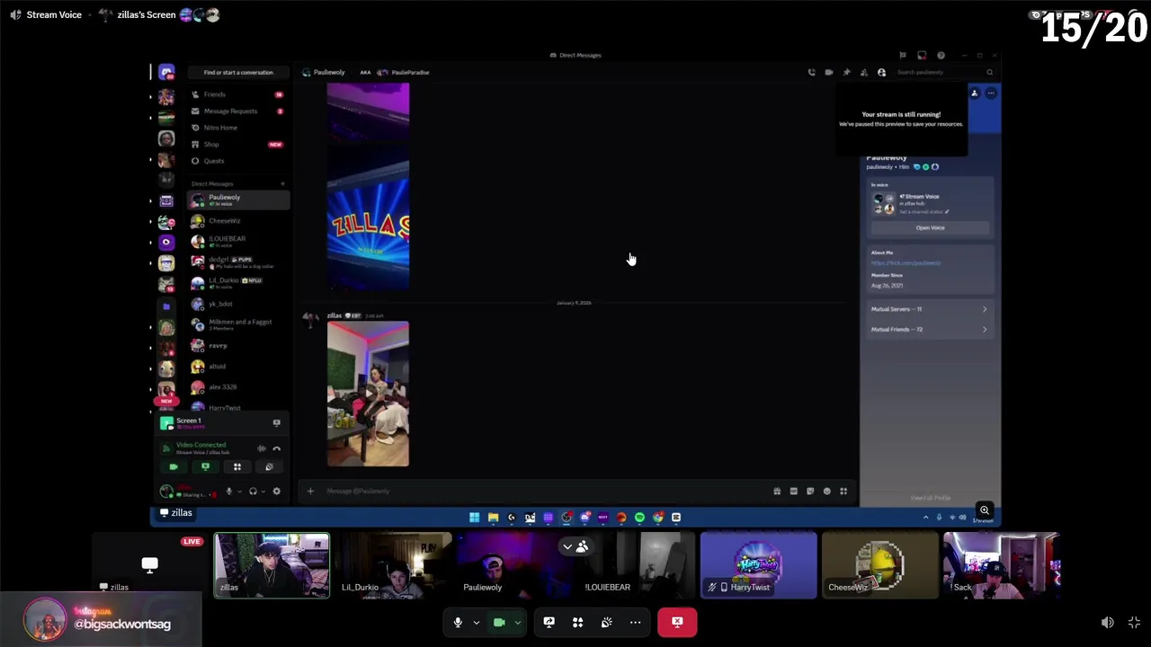1151x647 pixels.
Task: Open pinned messages in DM header
Action: point(846,73)
